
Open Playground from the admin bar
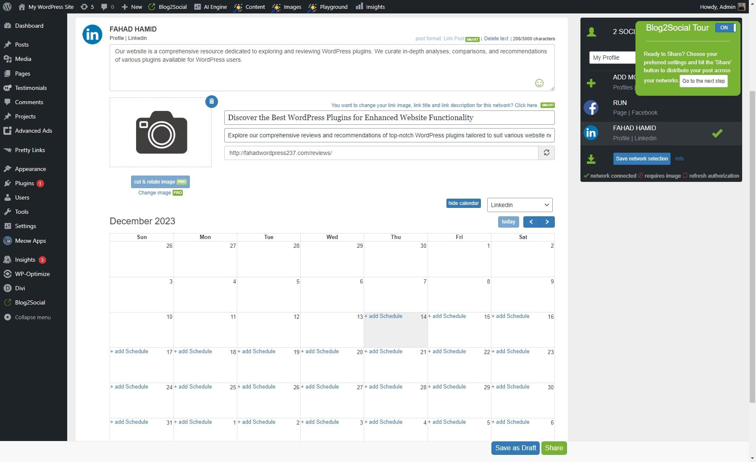332,7
